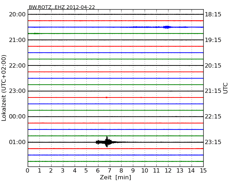
Task: Click x-axis tick label 7
Action: 109,171
